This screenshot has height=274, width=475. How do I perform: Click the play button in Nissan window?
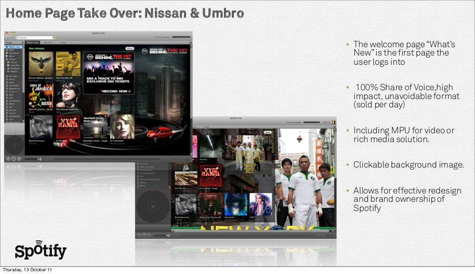click(13, 159)
